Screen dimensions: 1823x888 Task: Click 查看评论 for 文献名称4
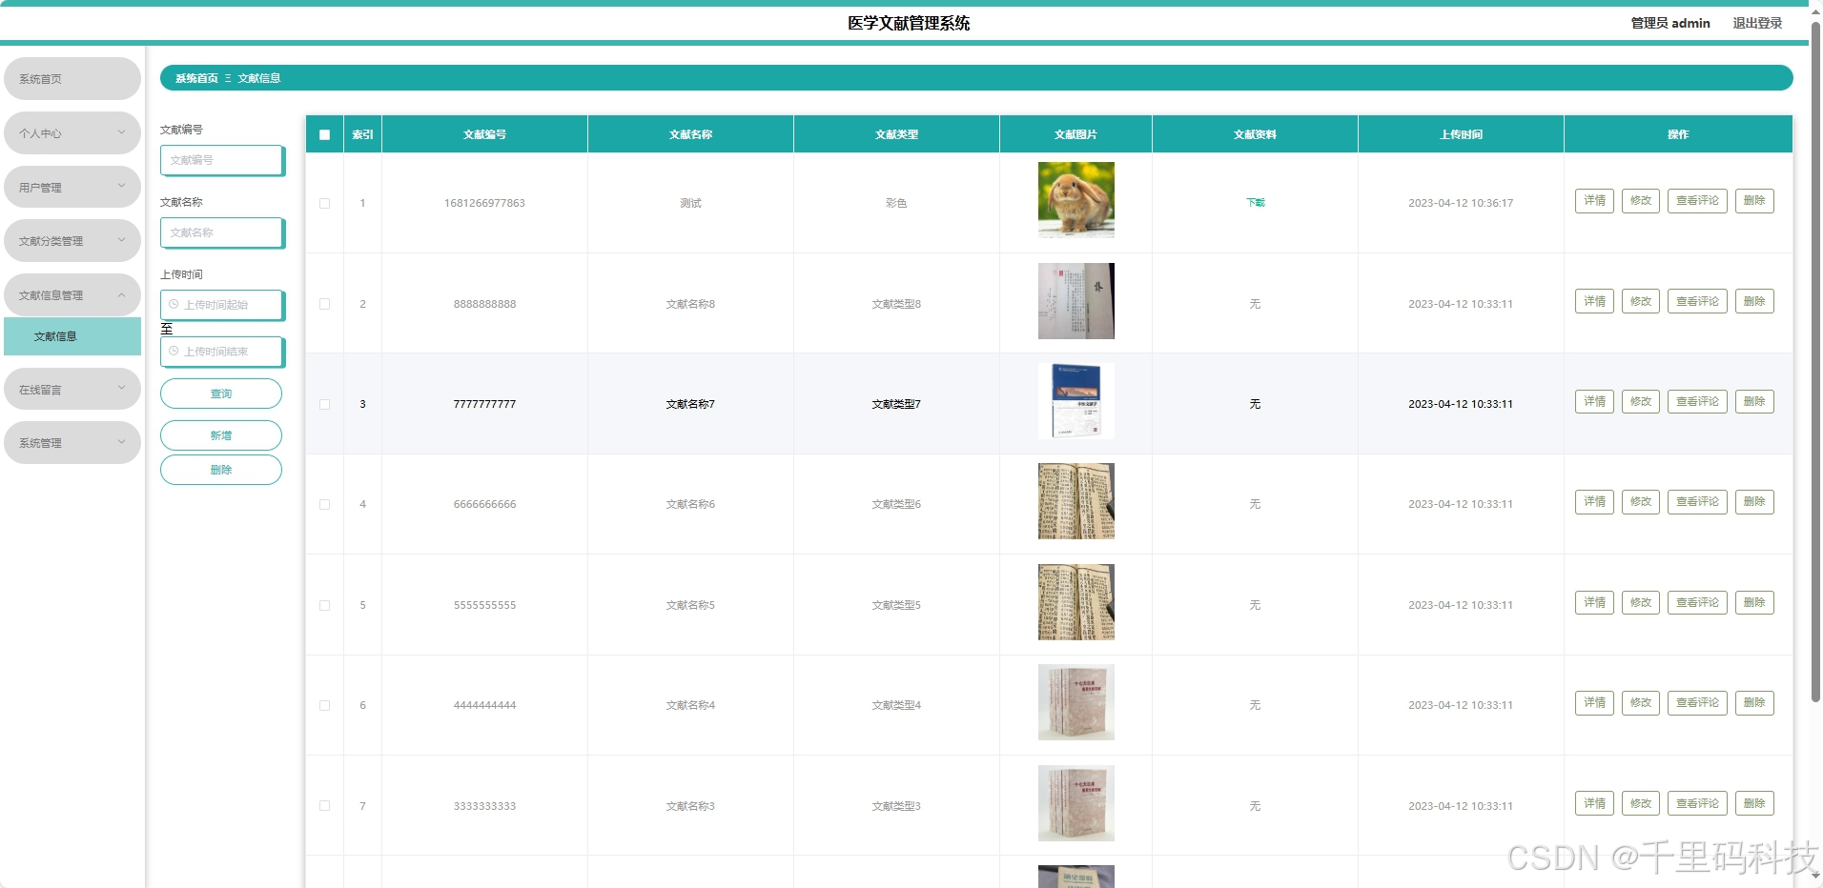click(1697, 702)
